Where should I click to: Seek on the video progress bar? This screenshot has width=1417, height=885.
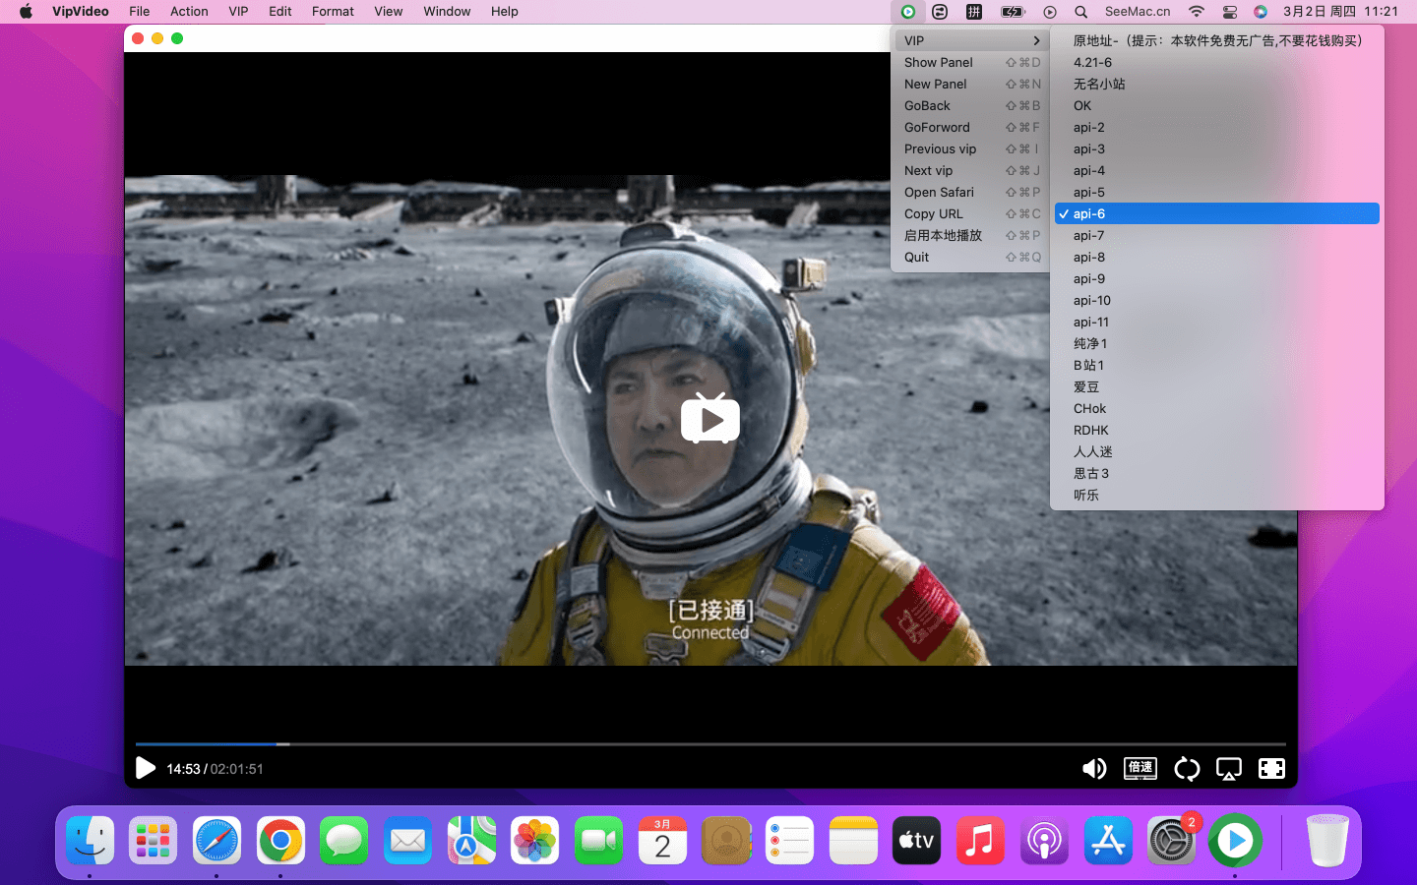708,744
